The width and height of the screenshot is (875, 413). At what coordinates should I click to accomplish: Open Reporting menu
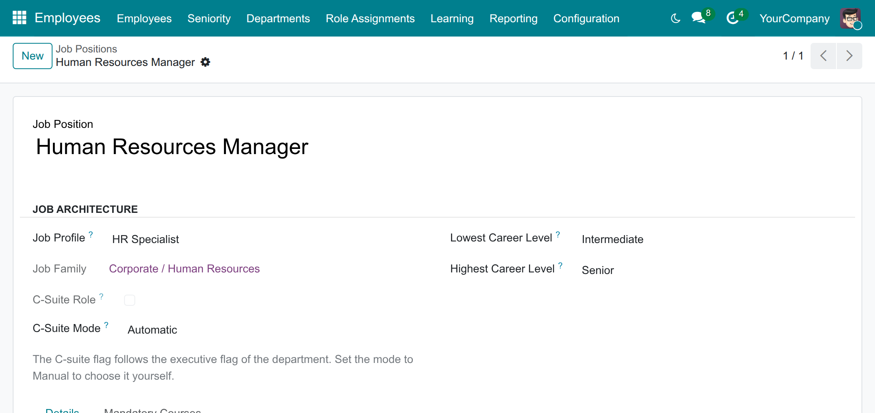[x=513, y=18]
